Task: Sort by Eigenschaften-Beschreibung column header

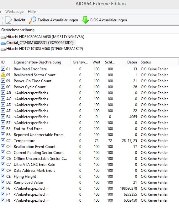Action: pyautogui.click(x=37, y=62)
